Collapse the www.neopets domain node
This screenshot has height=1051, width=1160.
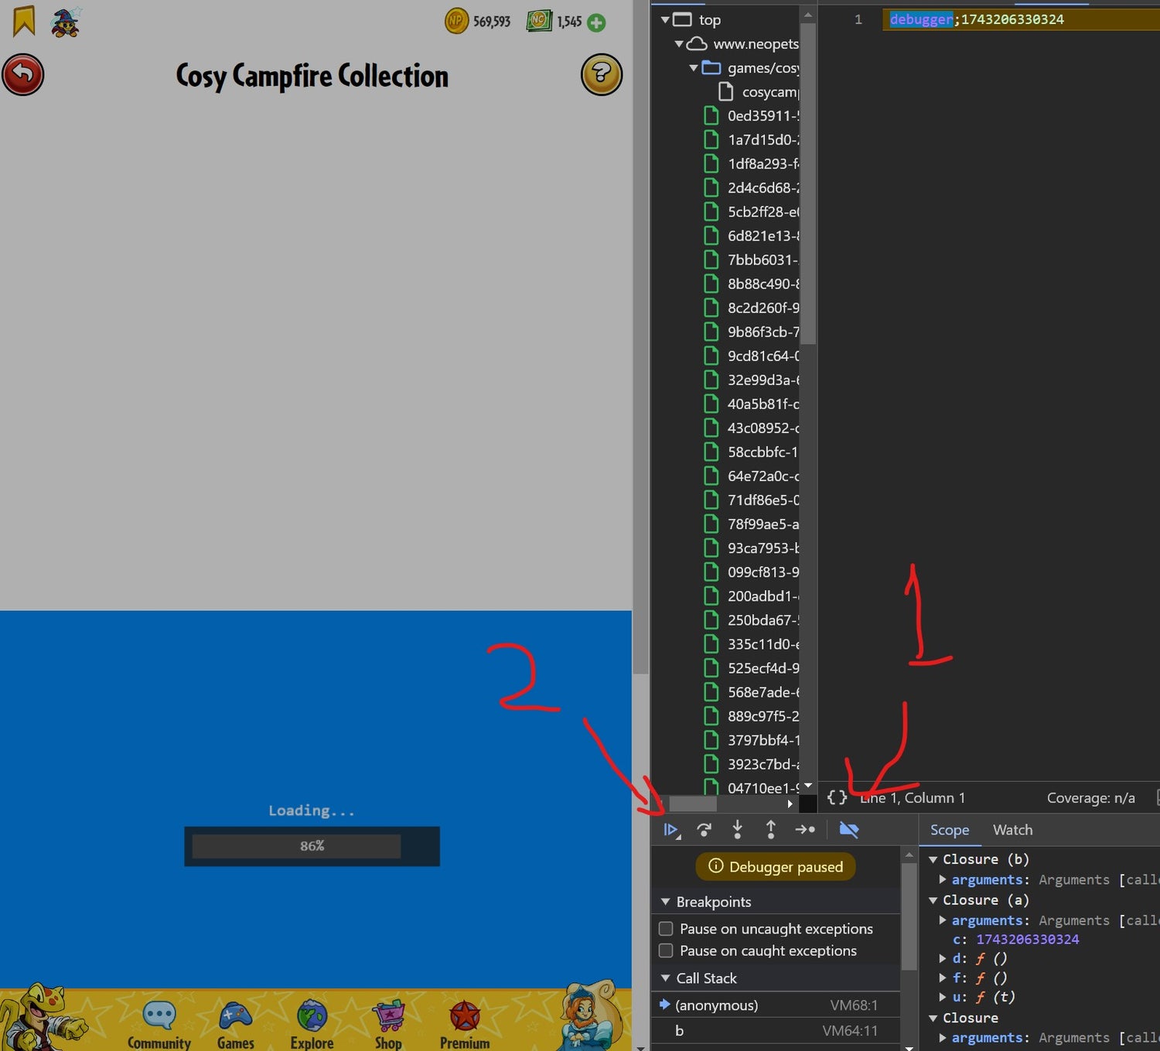(679, 44)
